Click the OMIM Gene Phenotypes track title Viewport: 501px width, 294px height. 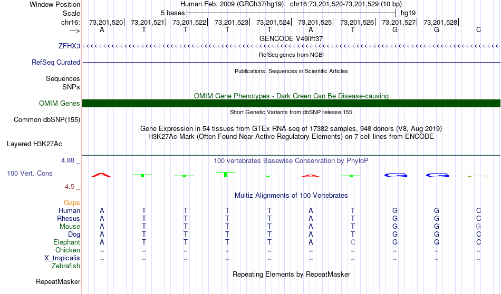tap(291, 96)
